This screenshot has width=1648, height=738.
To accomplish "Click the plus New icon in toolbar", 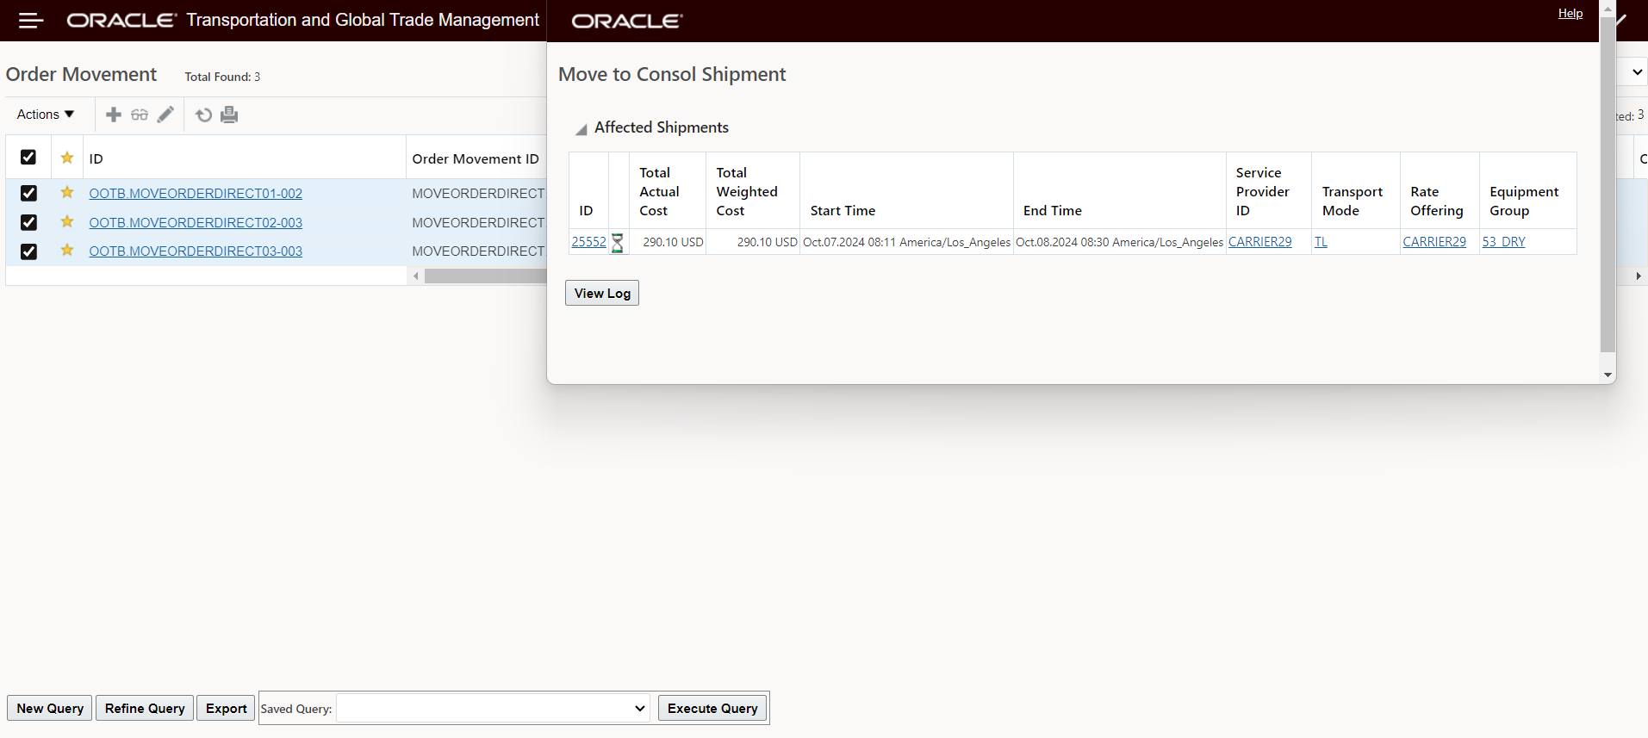I will click(x=113, y=115).
